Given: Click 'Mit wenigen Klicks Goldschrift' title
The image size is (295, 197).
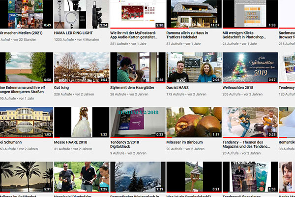Looking at the screenshot, I should 244,35.
